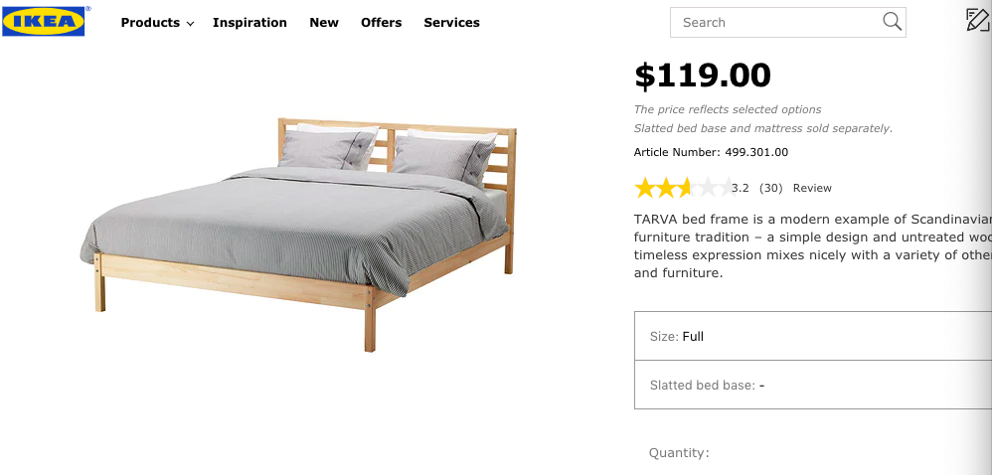Viewport: 992px width, 475px height.
Task: Click the TARVA bed product image
Action: coord(299,234)
